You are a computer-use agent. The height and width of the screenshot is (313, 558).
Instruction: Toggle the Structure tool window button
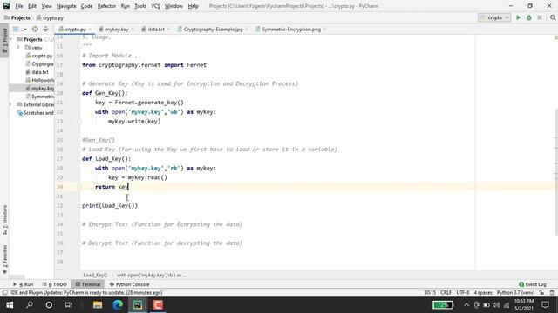pyautogui.click(x=4, y=220)
